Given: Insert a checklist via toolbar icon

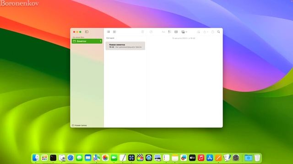Looking at the screenshot, I should point(170,32).
